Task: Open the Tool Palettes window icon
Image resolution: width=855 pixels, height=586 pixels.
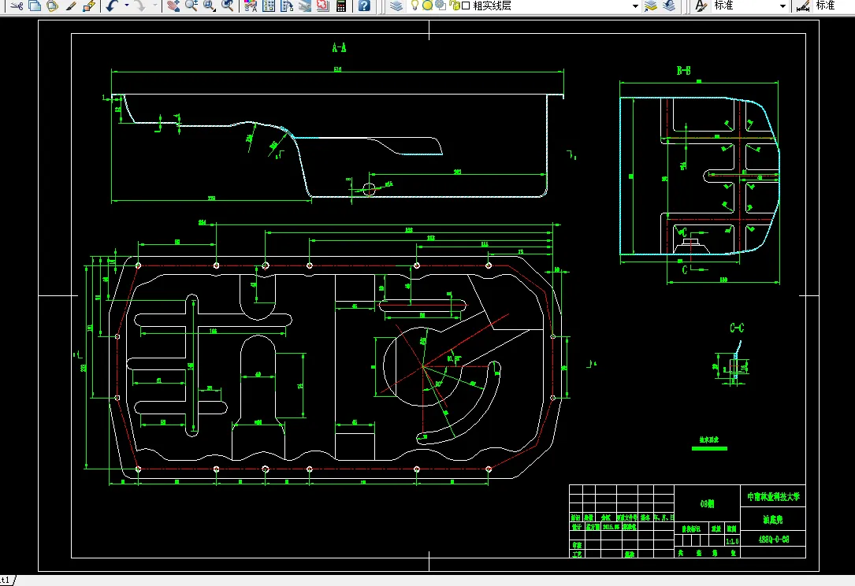Action: (287, 6)
